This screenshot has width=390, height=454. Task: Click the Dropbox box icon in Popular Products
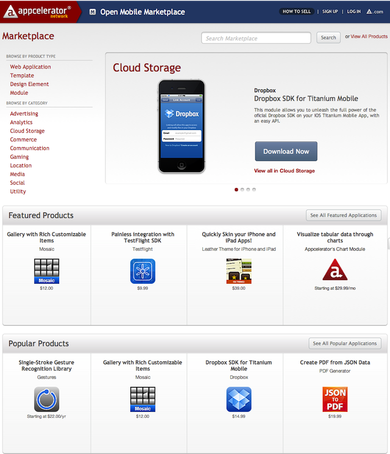[x=239, y=399]
